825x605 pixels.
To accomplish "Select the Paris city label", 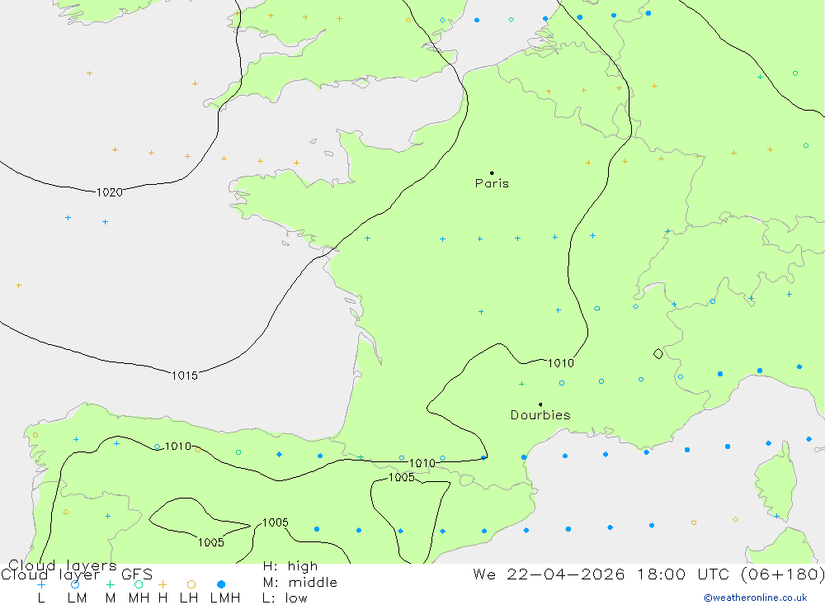I will [492, 183].
